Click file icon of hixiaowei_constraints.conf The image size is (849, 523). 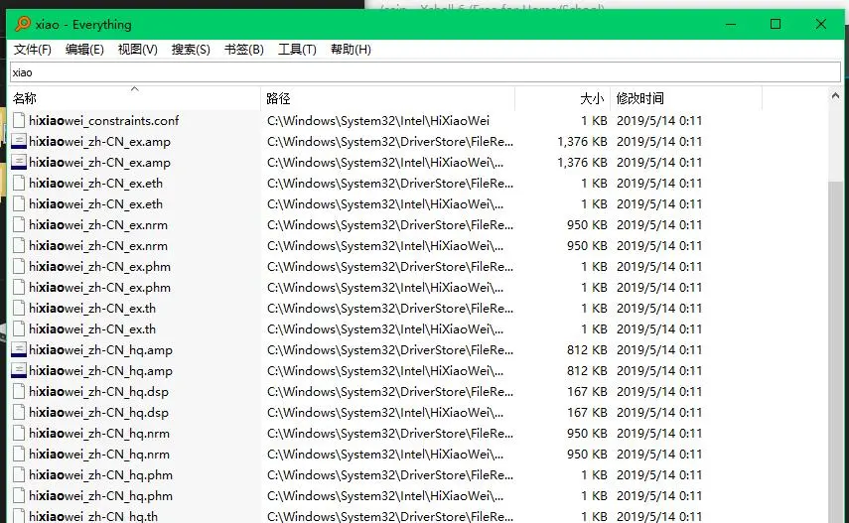pyautogui.click(x=19, y=120)
